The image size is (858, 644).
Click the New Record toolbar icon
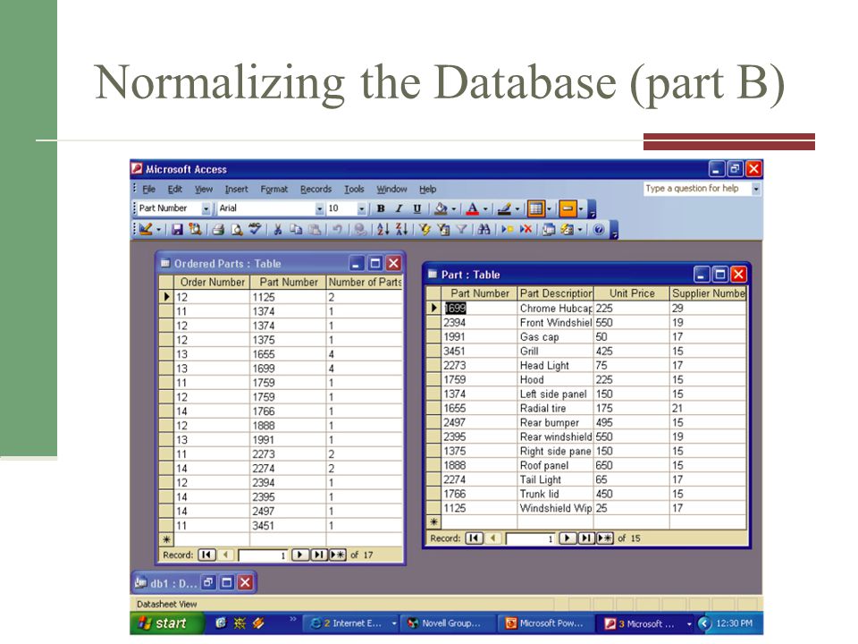508,230
